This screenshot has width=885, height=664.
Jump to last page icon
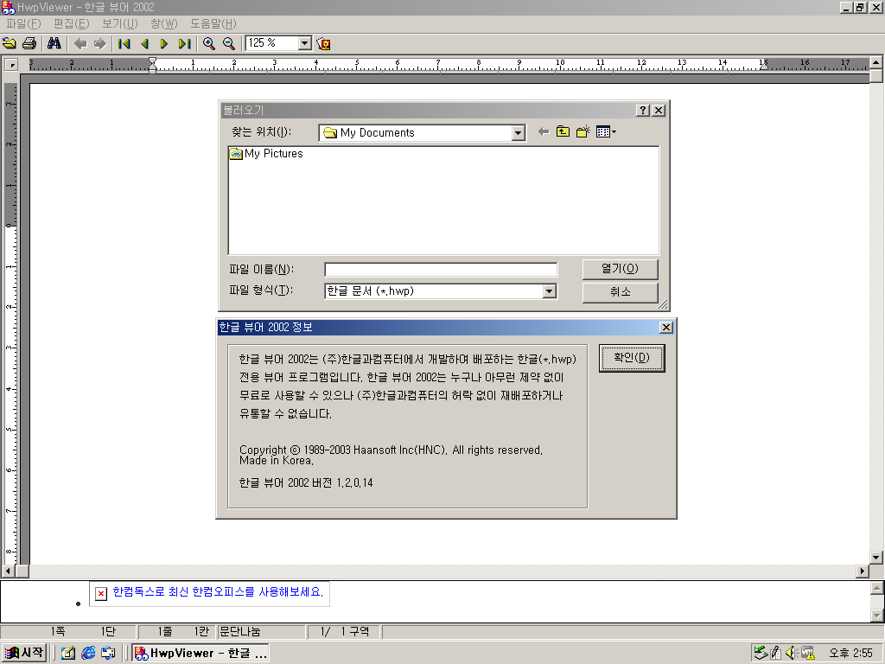(185, 43)
